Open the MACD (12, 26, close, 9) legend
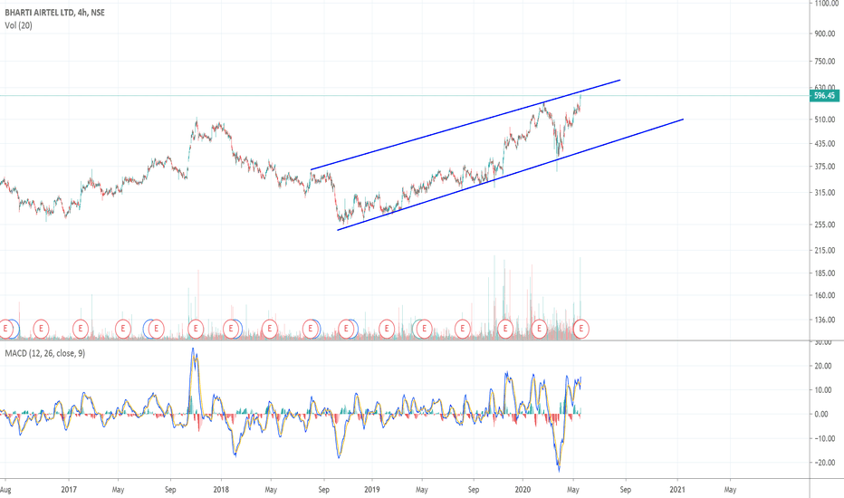844x498 pixels. 44,353
